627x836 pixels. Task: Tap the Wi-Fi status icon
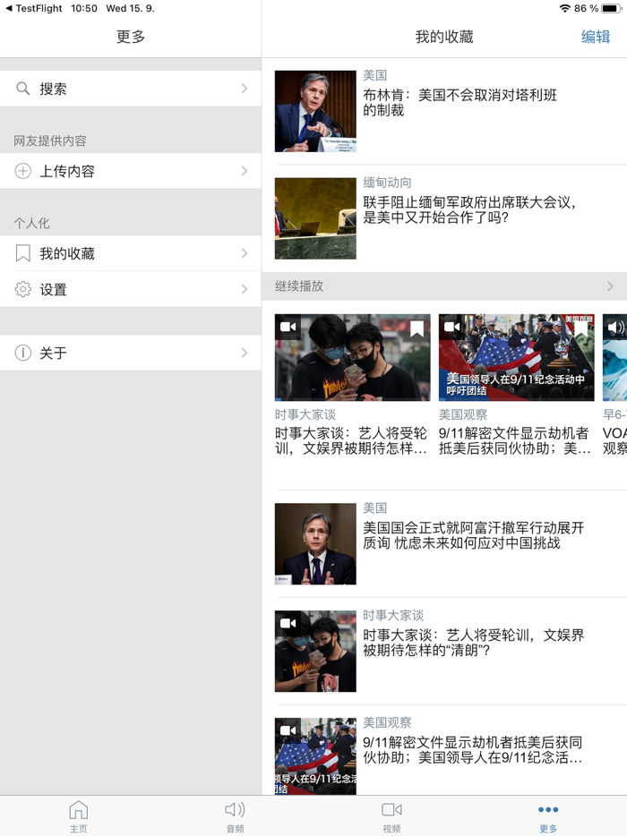564,8
